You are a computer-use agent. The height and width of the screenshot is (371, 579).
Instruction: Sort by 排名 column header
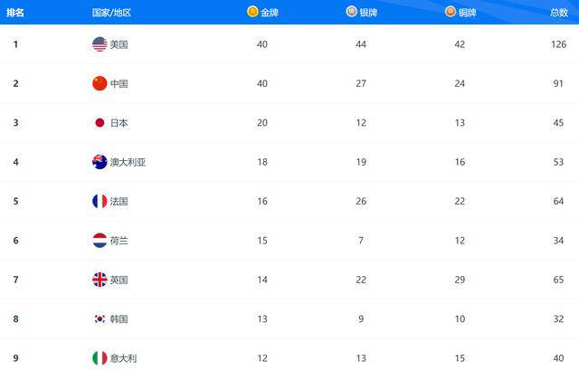pyautogui.click(x=15, y=13)
